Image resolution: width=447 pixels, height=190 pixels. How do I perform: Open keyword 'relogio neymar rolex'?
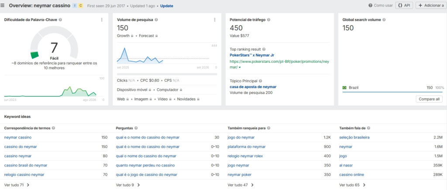click(245, 156)
